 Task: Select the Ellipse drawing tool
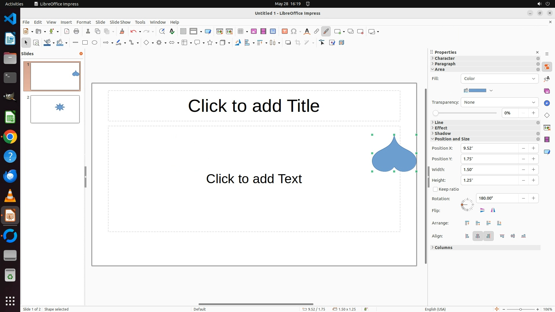pos(95,43)
